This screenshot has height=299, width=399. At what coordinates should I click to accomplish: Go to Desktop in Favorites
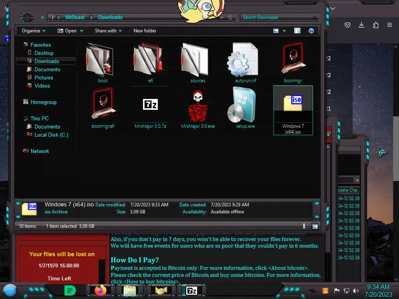[x=44, y=53]
